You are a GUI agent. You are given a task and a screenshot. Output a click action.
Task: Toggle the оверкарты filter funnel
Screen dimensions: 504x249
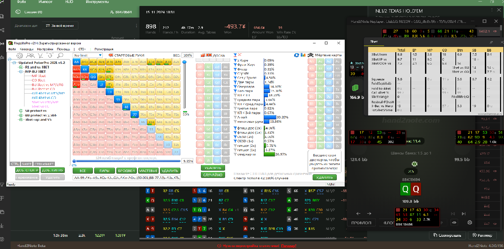click(x=235, y=154)
